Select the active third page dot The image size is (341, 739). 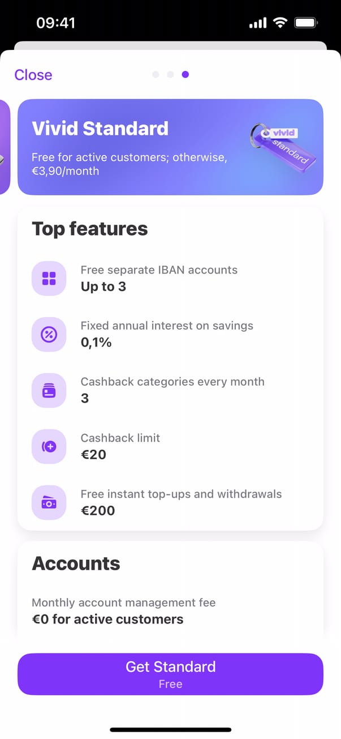(x=185, y=75)
